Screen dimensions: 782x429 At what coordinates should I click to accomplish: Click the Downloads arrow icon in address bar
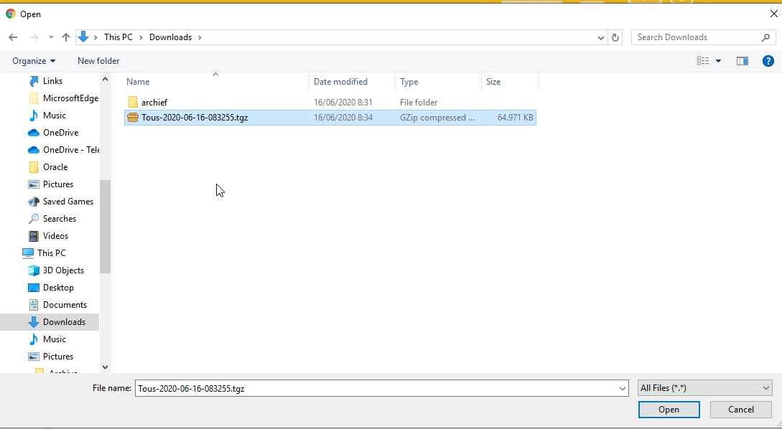tap(83, 37)
